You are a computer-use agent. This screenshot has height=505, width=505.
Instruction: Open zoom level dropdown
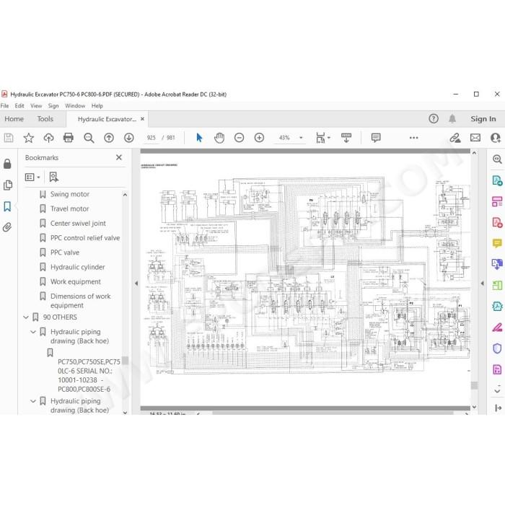[x=301, y=138]
